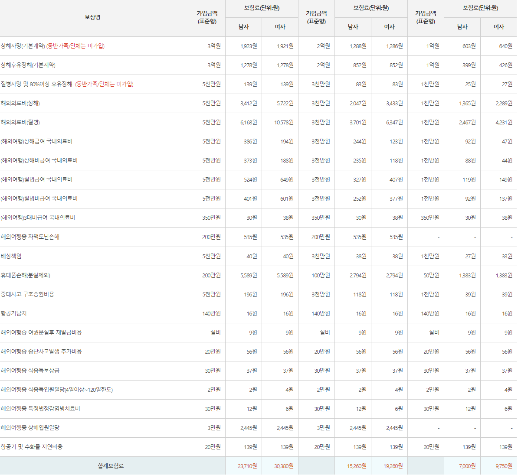Image resolution: width=518 pixels, height=475 pixels.
Task: Click (해외여행)상해급여 국내의료비 label
Action: click(36, 142)
